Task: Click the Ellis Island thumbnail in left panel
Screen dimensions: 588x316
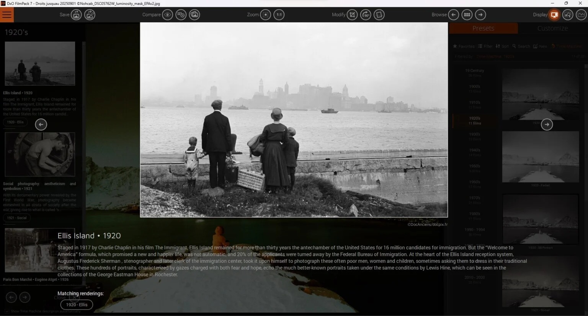Action: pyautogui.click(x=40, y=64)
